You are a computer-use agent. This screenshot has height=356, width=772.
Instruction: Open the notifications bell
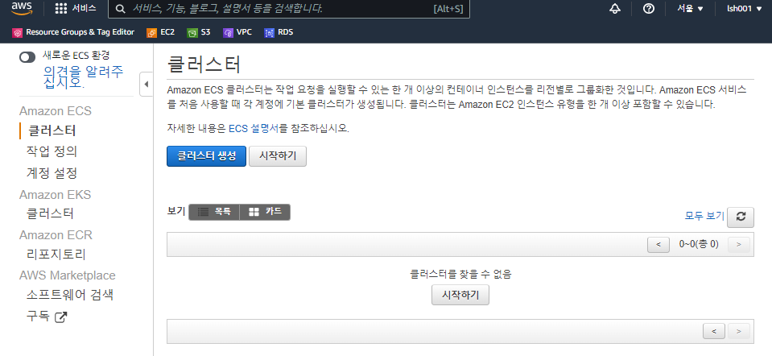click(614, 9)
